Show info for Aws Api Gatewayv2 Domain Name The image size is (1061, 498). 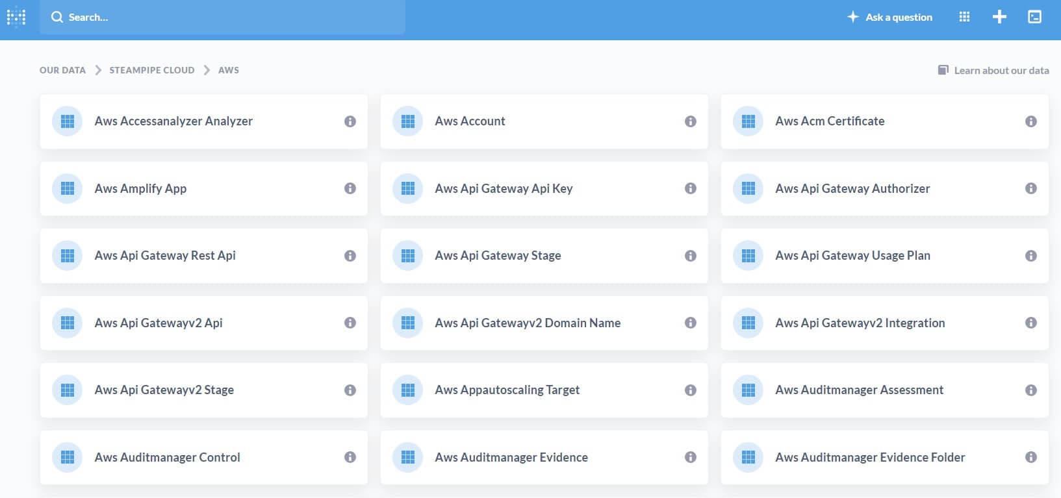pyautogui.click(x=691, y=323)
